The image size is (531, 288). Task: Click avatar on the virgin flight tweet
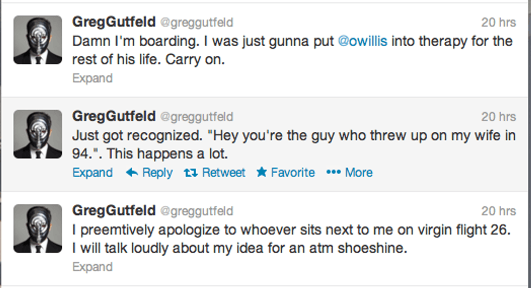click(x=37, y=228)
